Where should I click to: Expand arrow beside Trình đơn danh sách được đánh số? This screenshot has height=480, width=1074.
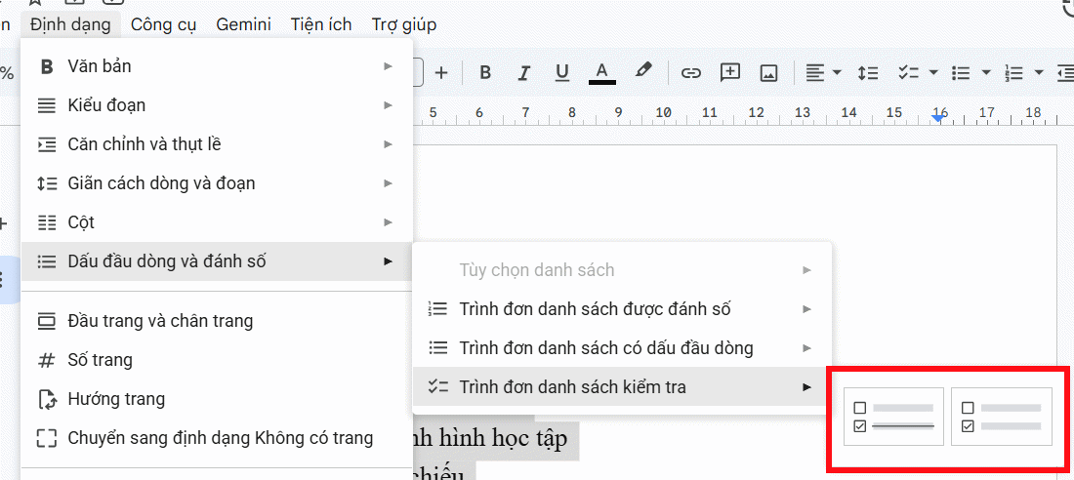(806, 309)
